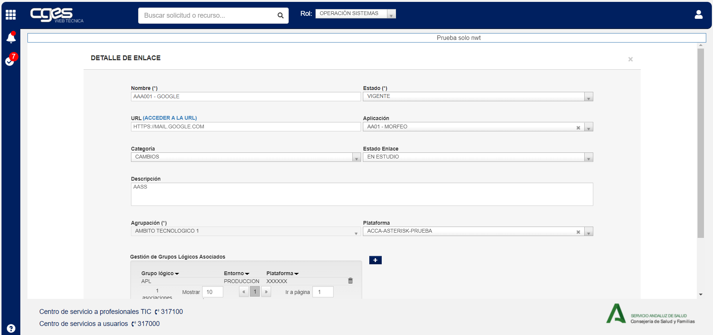Click the CGES Web Técnica logo

point(56,15)
